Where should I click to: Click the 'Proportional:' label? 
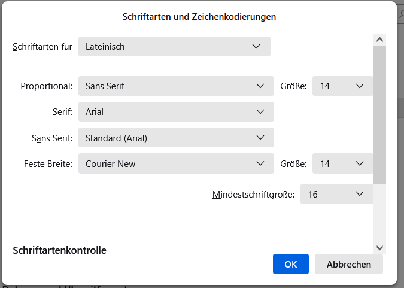47,86
